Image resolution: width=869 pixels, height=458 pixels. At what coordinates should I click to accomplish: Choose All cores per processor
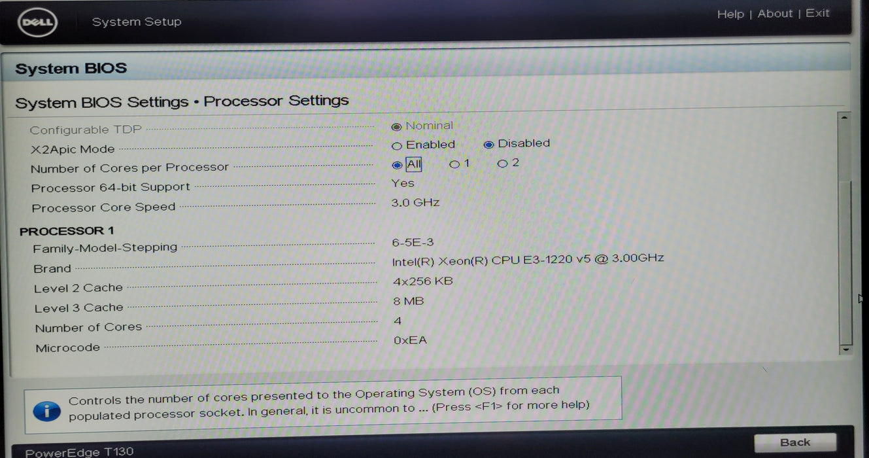tap(397, 165)
